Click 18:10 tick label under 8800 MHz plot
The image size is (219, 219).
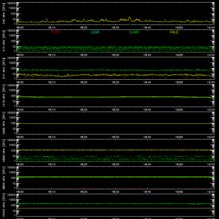51,192
